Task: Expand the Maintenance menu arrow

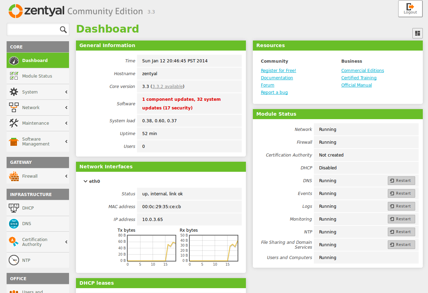Action: point(66,123)
